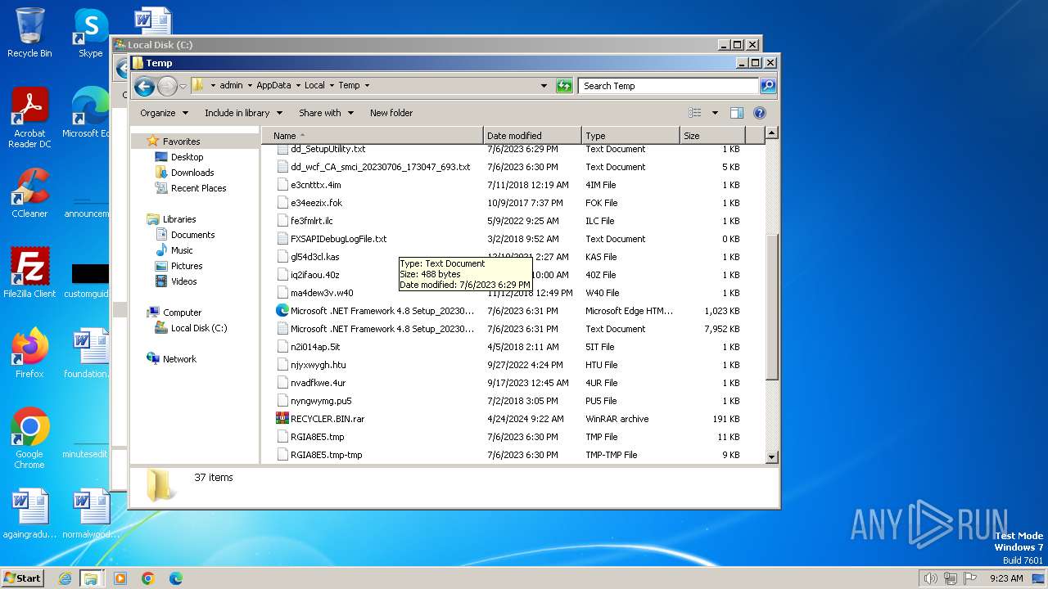Viewport: 1048px width, 589px height.
Task: Click the New folder button
Action: (391, 113)
